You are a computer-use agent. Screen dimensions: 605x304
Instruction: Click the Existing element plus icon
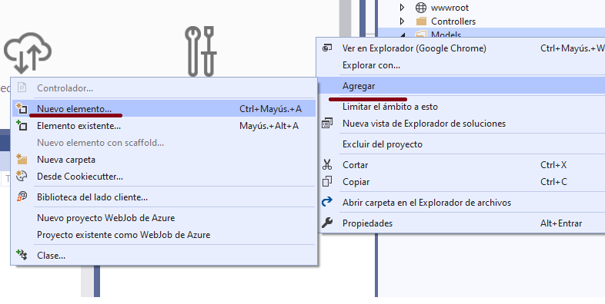coord(22,125)
